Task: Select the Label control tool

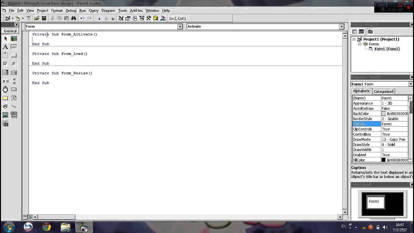Action: click(x=5, y=47)
